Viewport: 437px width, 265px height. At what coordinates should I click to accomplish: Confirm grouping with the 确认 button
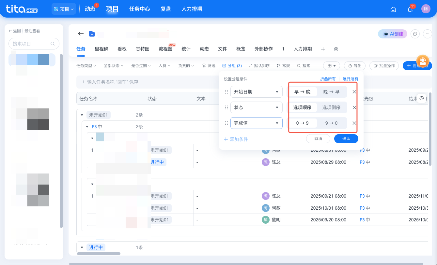click(x=346, y=138)
